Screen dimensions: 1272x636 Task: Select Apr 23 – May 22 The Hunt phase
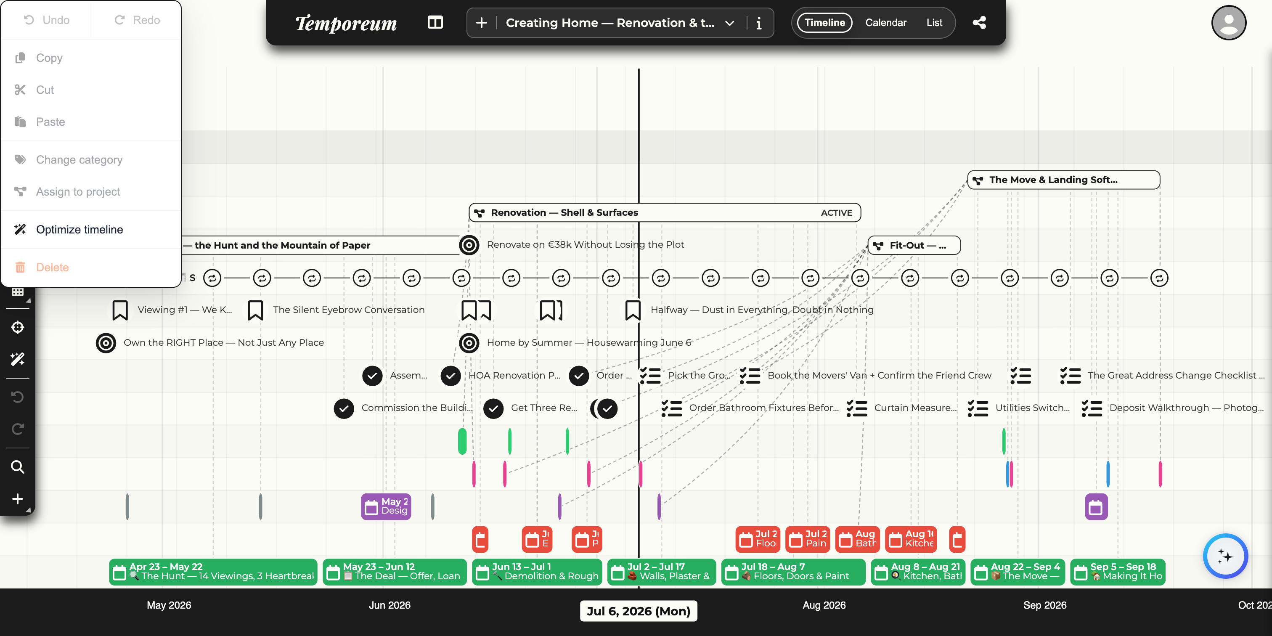[x=213, y=572]
